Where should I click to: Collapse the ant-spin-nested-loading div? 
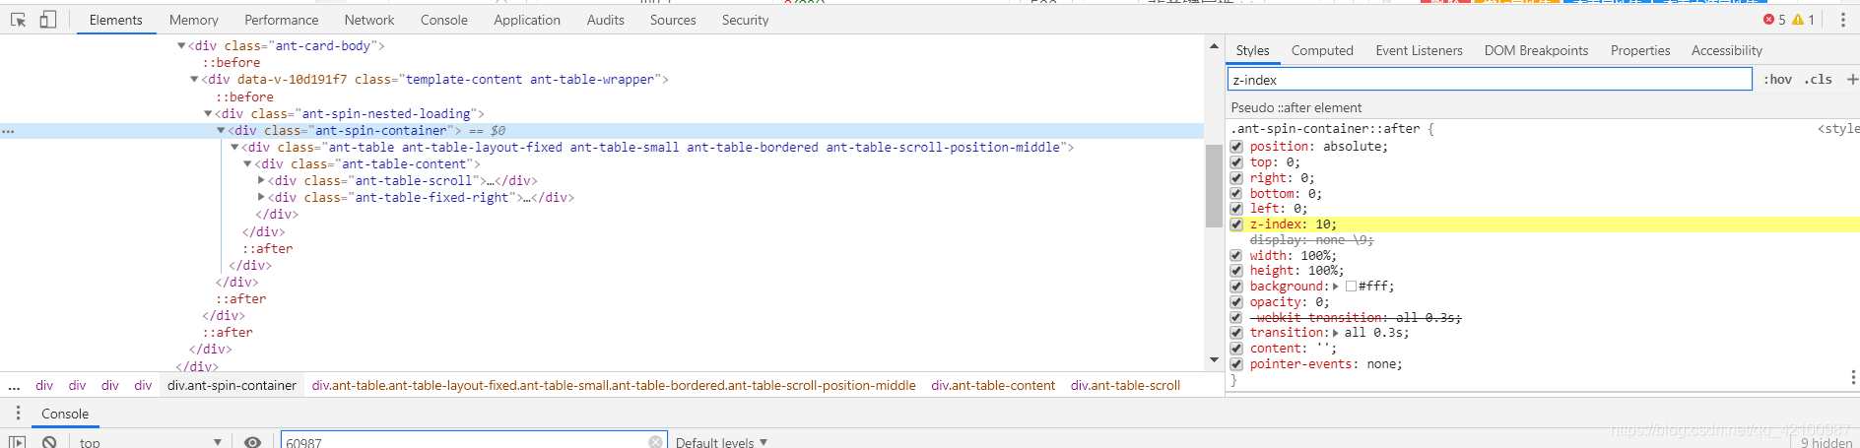[208, 113]
